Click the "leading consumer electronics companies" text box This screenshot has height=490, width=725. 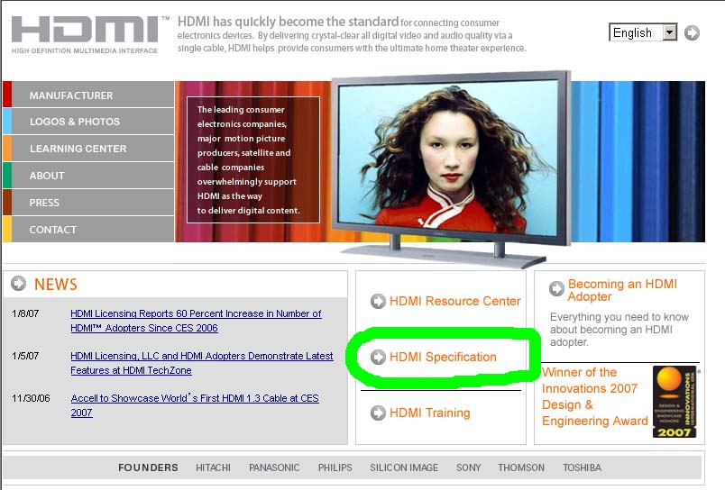[x=252, y=159]
